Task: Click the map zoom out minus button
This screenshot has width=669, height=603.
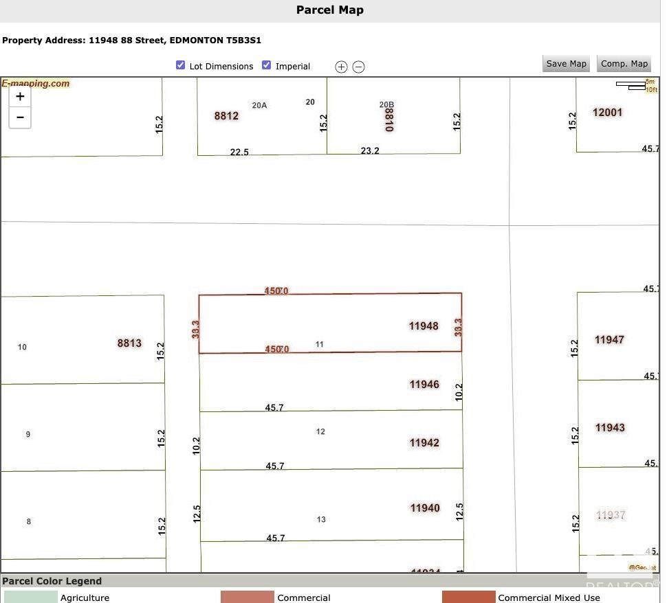Action: pos(20,117)
